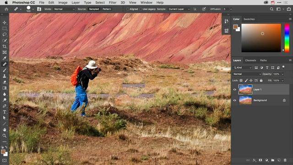Open the Image menu
The width and height of the screenshot is (293, 165).
[x=63, y=2]
